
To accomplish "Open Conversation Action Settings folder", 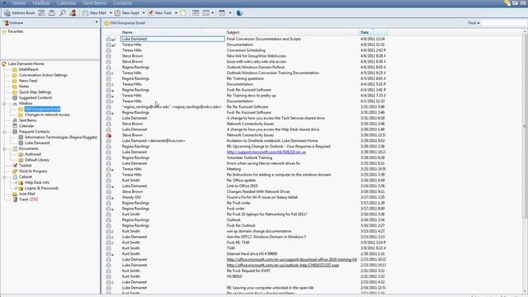I will coord(43,75).
